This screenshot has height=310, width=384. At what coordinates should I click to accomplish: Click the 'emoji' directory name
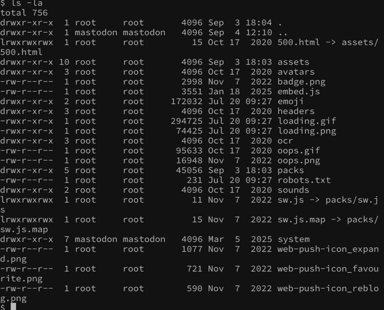[x=291, y=101]
